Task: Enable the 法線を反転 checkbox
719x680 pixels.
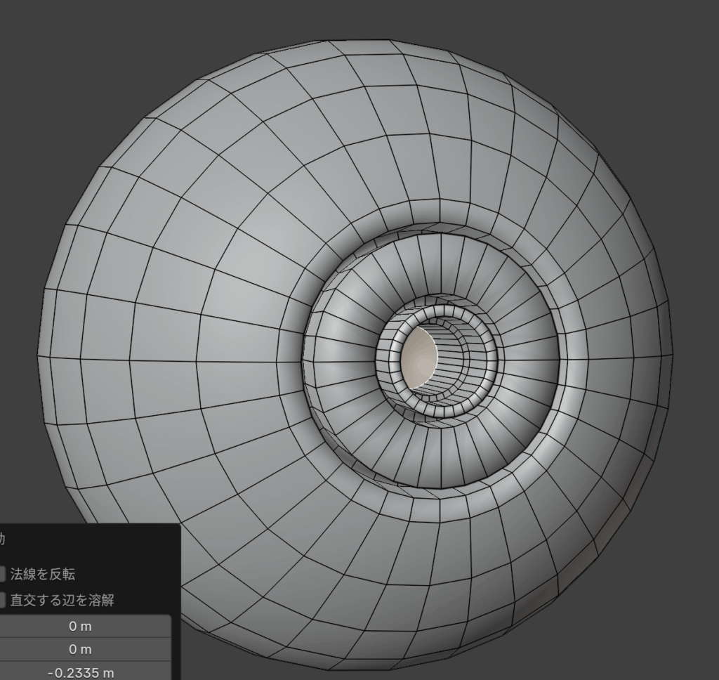Action: [x=3, y=574]
